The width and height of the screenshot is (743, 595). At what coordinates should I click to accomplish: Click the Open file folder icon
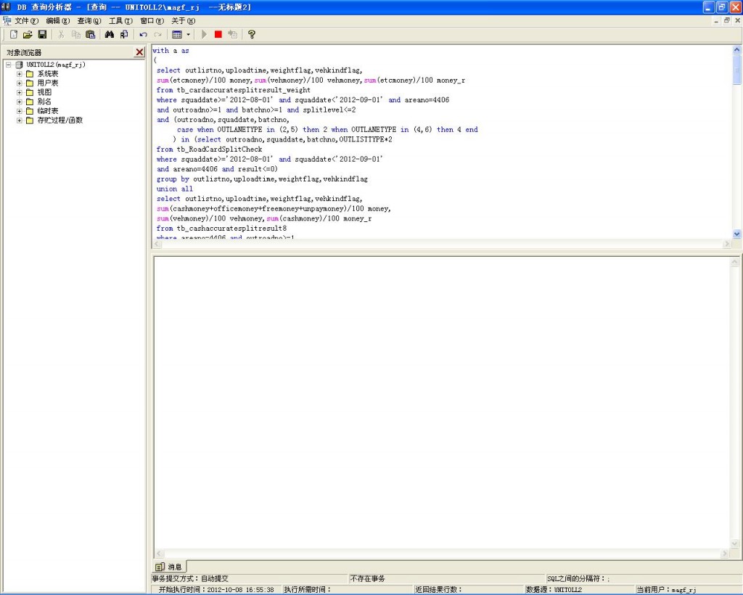click(x=28, y=34)
